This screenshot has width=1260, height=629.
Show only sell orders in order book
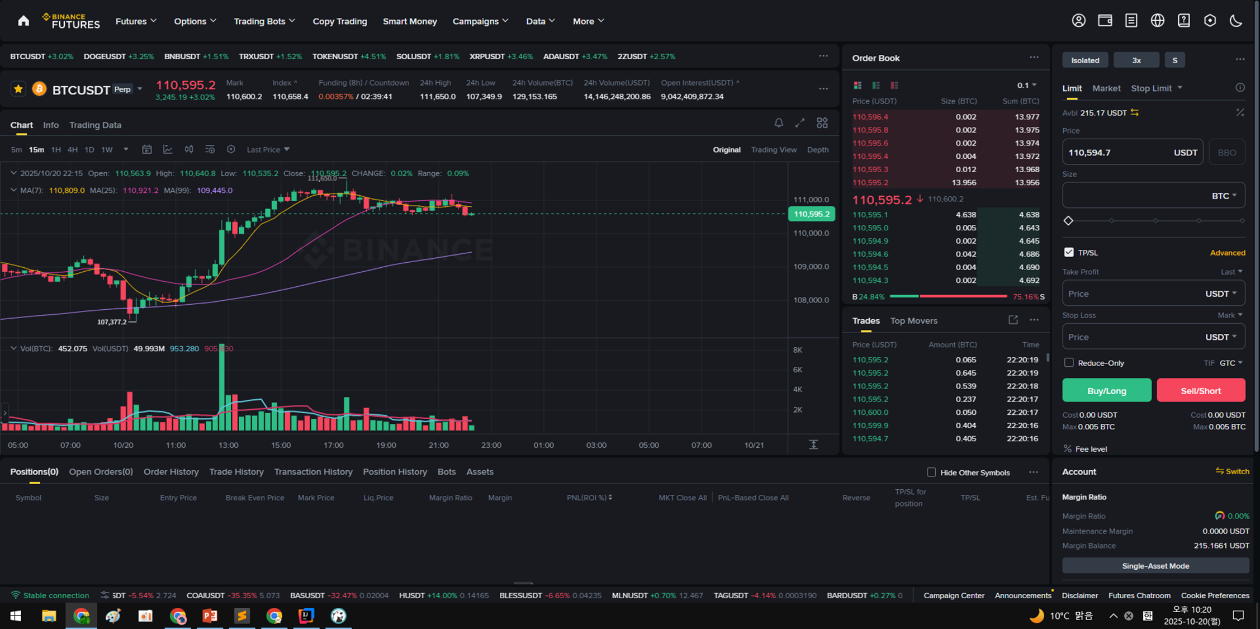(x=894, y=86)
